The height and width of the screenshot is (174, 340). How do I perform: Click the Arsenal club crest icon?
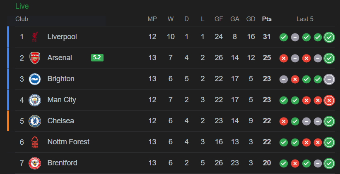click(x=35, y=58)
